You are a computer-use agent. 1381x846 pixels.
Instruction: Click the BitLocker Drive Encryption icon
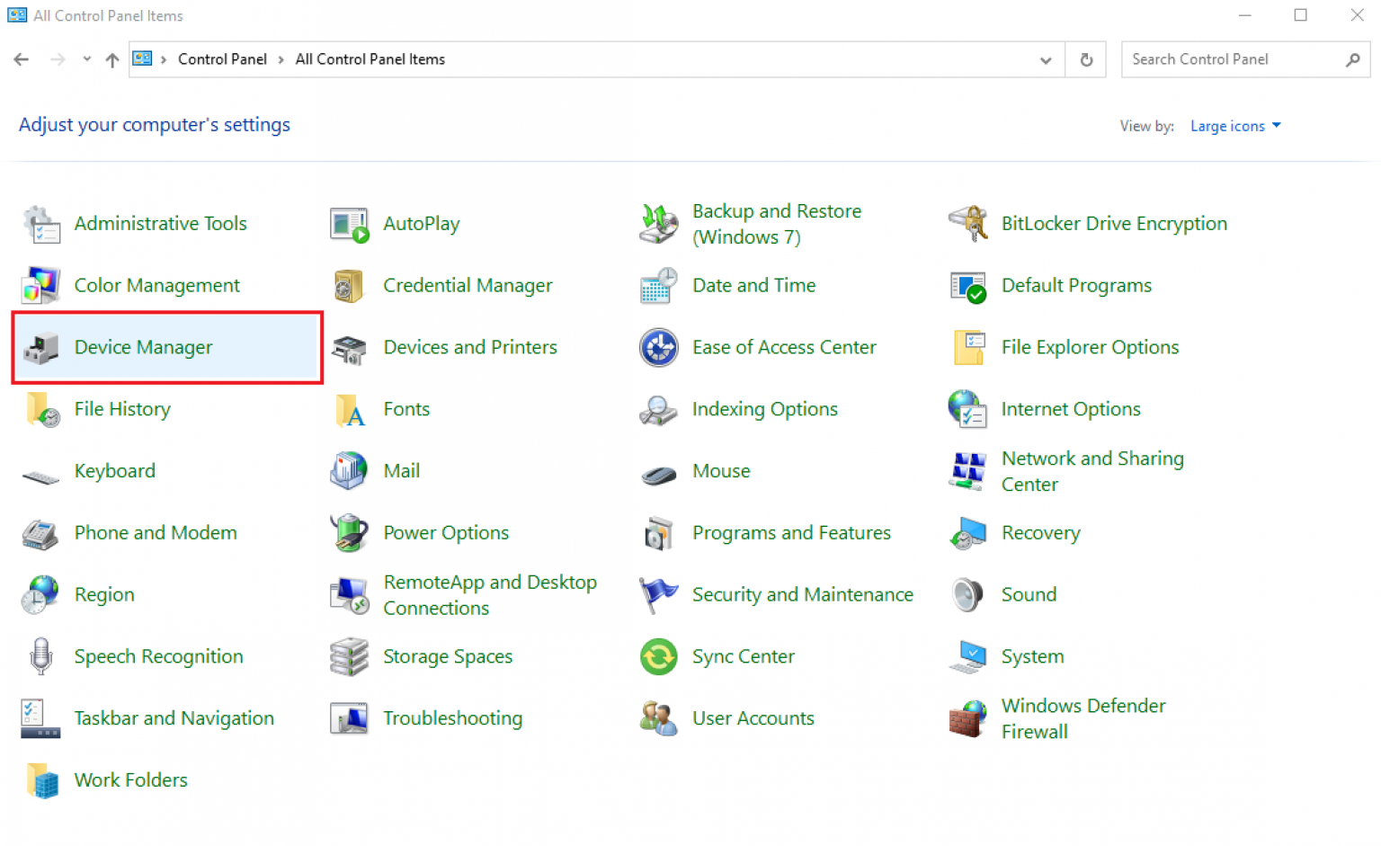pos(967,224)
